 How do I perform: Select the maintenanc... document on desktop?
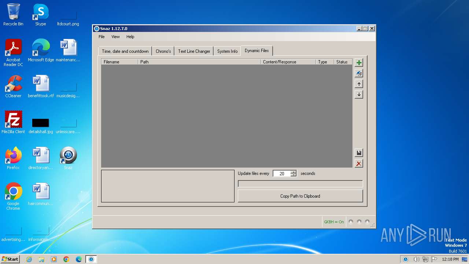pyautogui.click(x=68, y=51)
